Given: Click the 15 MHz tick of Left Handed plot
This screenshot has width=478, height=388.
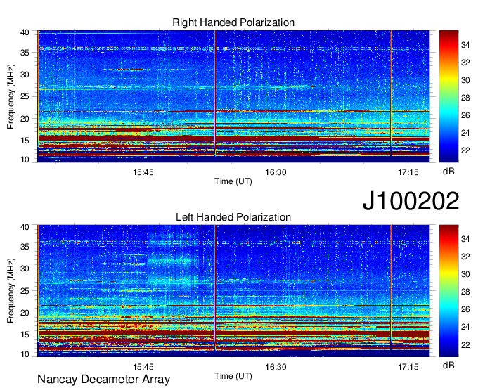Looking at the screenshot, I should (25, 335).
